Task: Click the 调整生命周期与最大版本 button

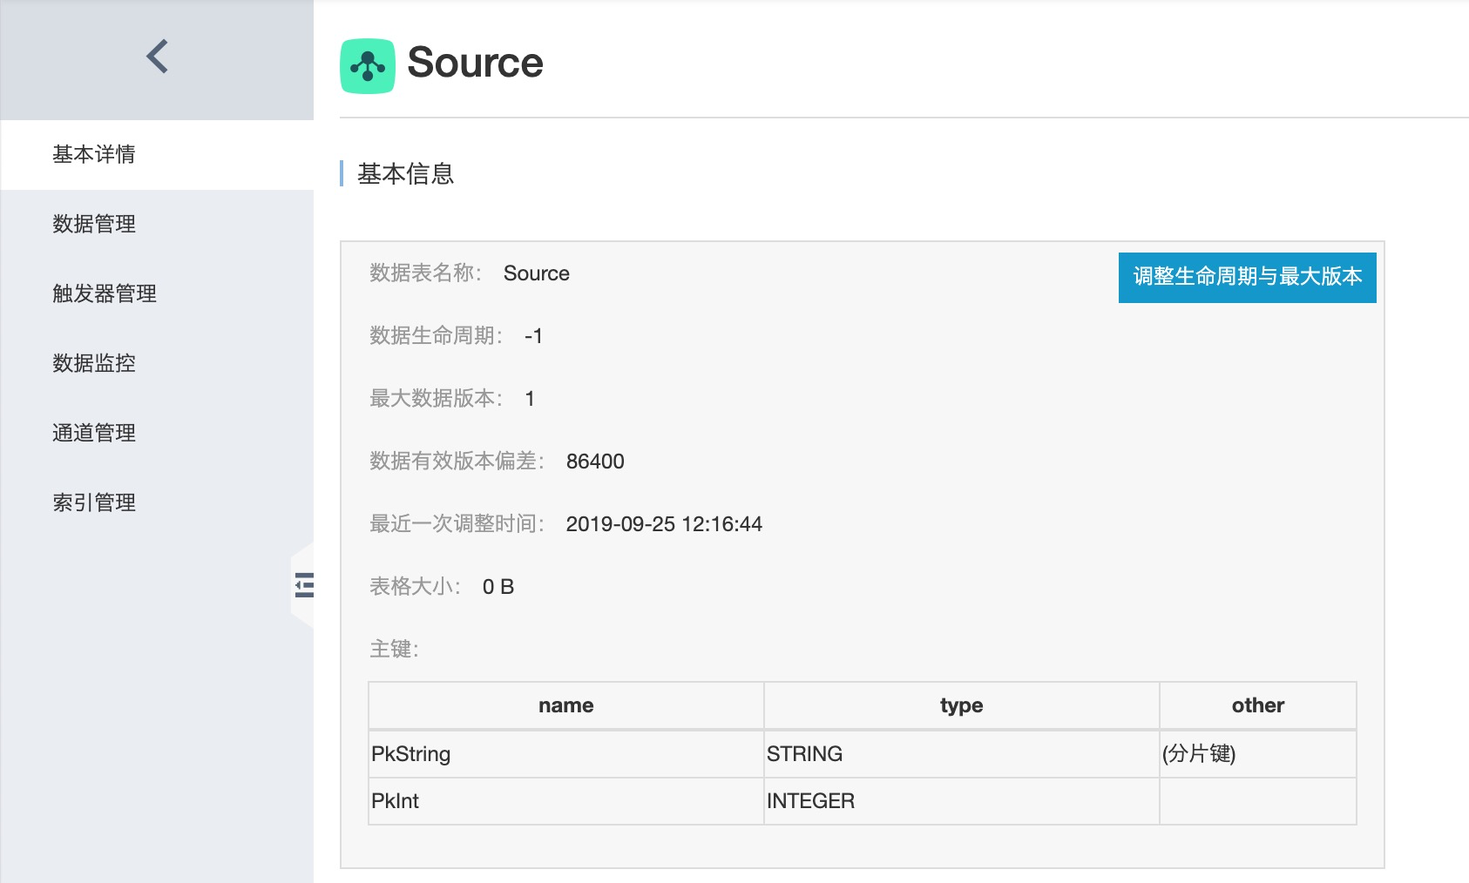Action: (1247, 277)
